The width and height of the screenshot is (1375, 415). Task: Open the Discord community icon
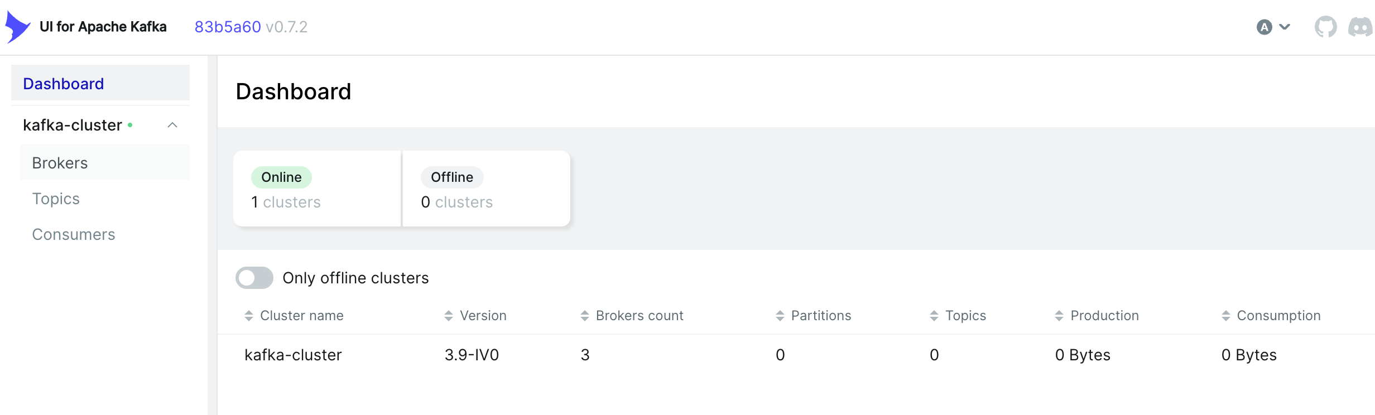point(1360,27)
